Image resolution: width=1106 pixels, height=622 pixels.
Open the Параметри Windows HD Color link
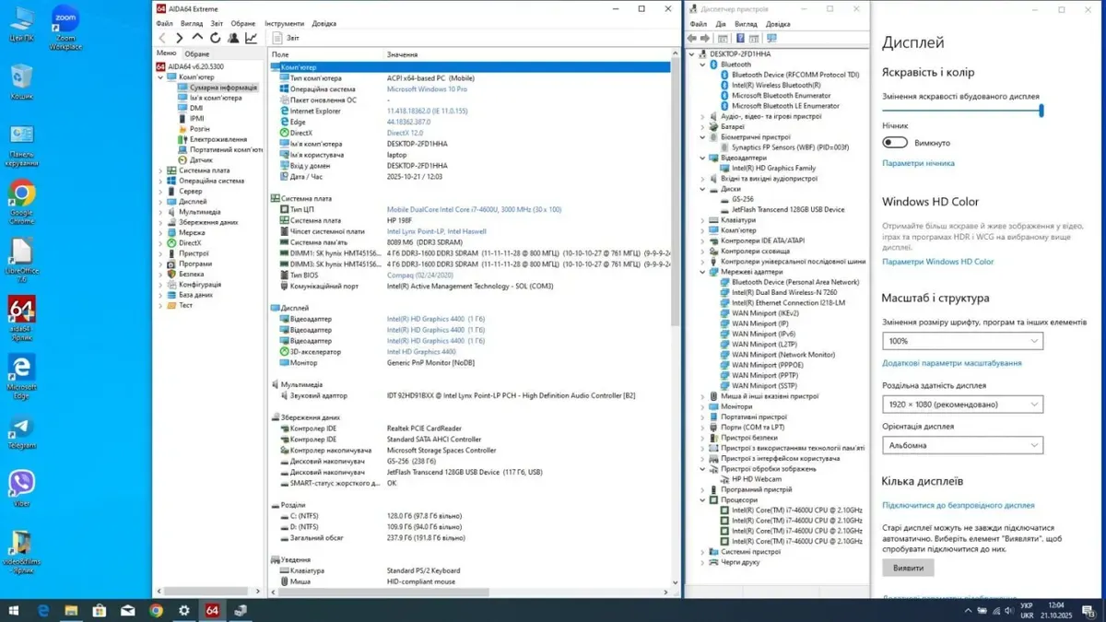point(937,262)
